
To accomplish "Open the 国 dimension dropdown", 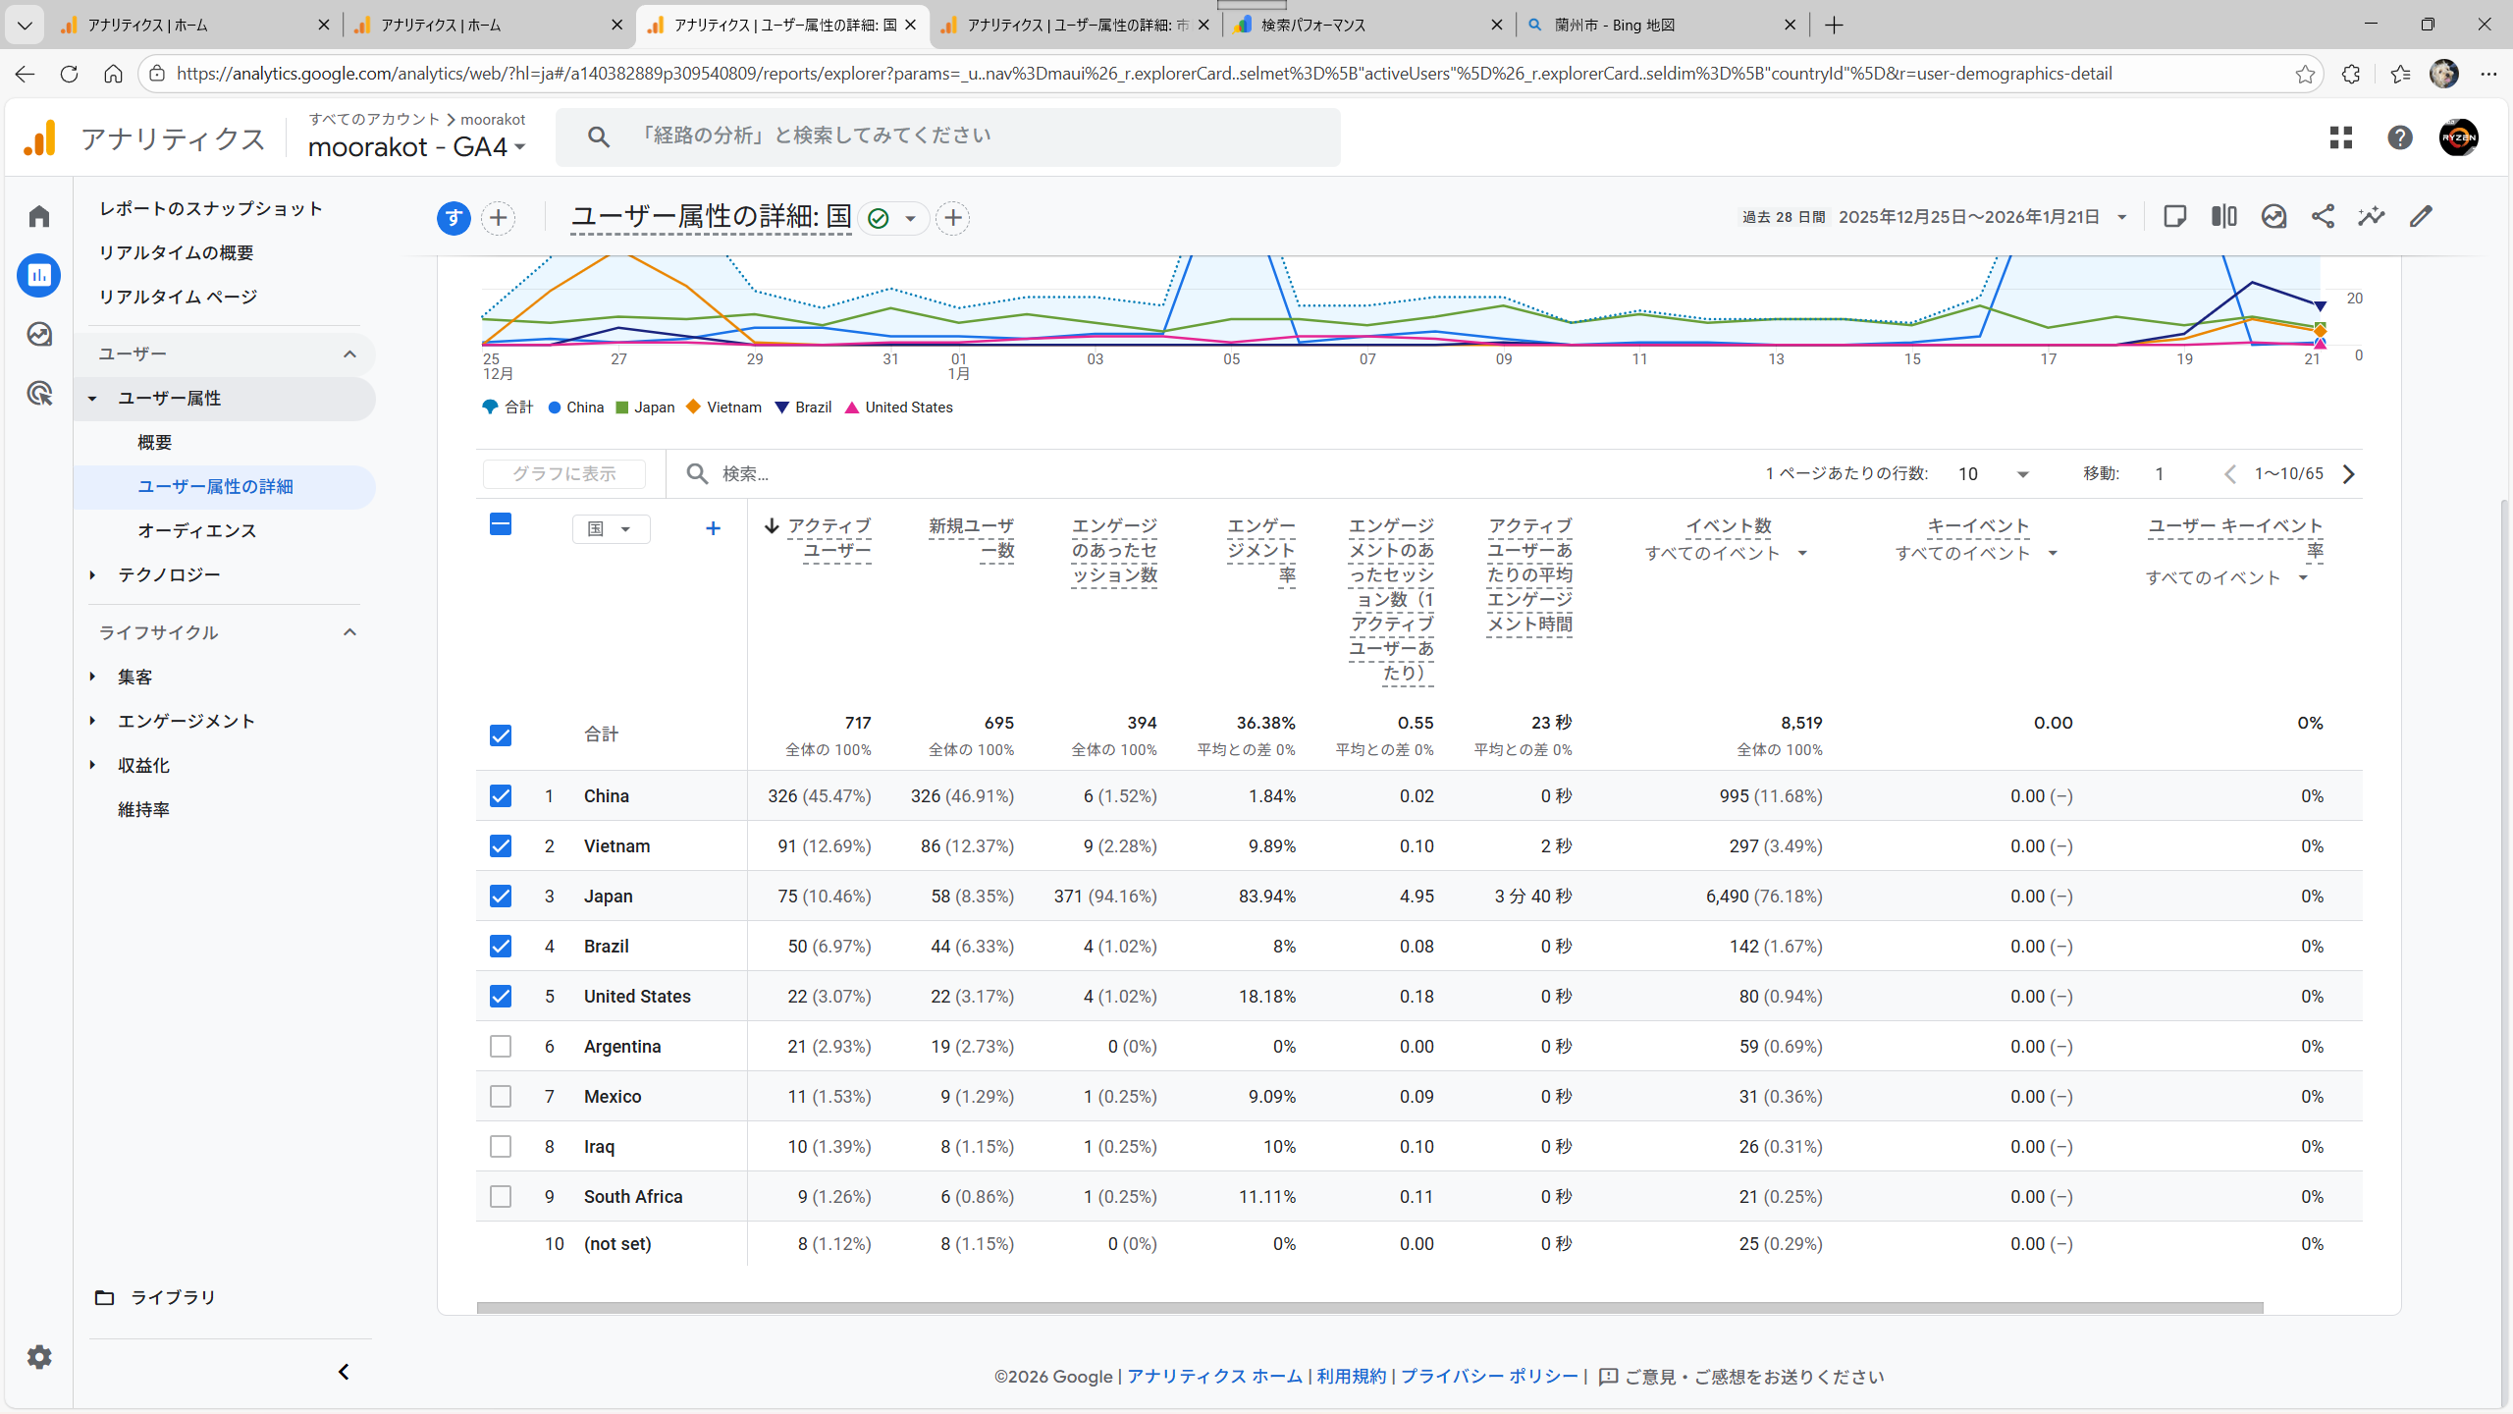I will click(x=611, y=529).
